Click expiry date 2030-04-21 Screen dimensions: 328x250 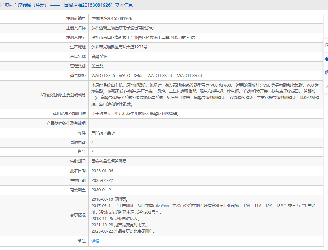click(102, 190)
